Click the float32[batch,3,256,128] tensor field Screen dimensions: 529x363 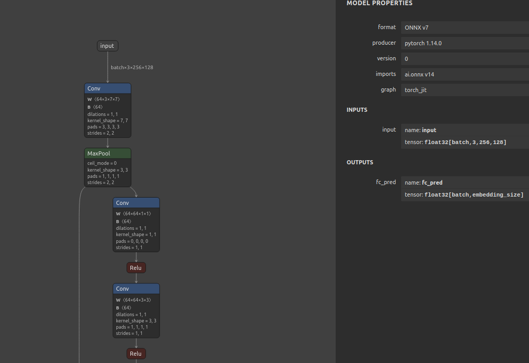click(x=465, y=142)
